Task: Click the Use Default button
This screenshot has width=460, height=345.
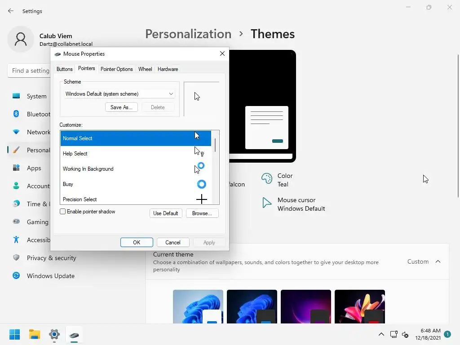Action: 166,213
